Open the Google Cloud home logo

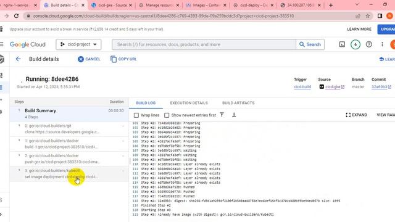(x=28, y=44)
